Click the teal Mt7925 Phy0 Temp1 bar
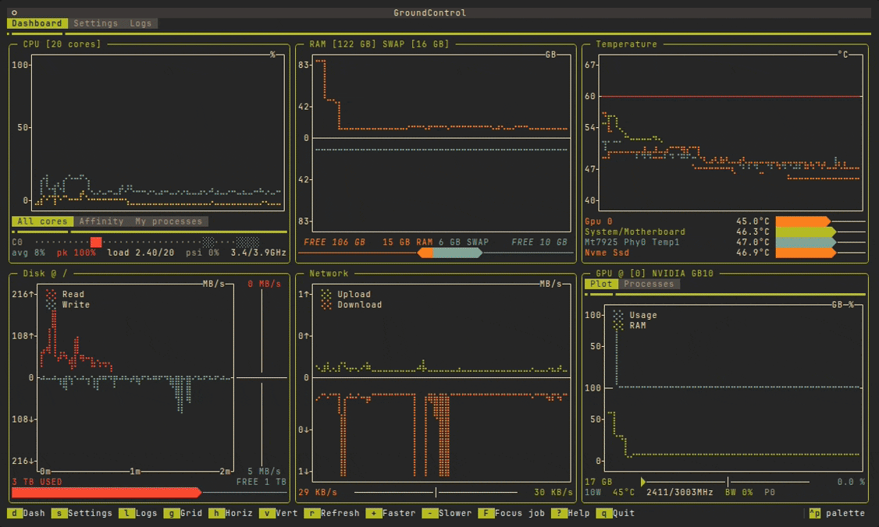879x527 pixels. point(806,242)
